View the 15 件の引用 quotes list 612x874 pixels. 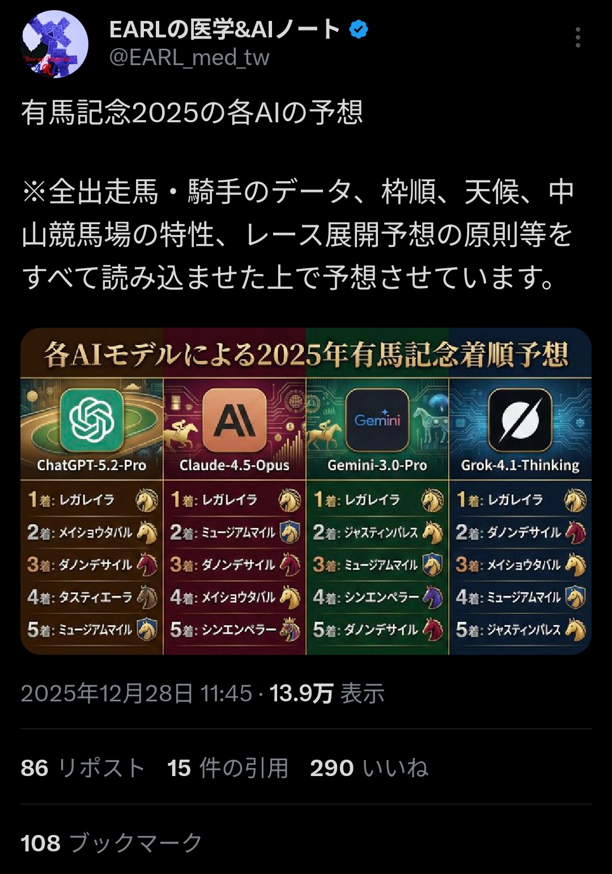228,768
